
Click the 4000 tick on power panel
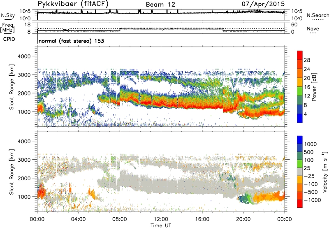24,56
